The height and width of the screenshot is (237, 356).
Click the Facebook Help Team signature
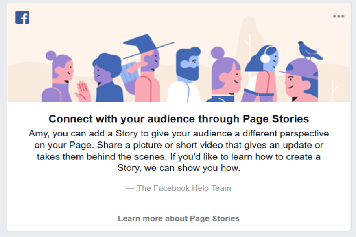[179, 188]
